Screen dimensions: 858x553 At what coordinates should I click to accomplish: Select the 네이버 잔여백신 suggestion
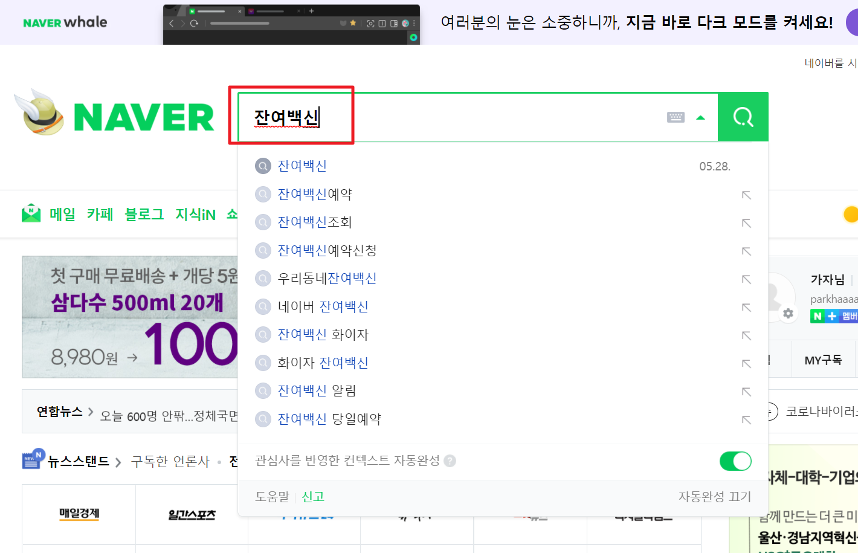click(x=323, y=306)
